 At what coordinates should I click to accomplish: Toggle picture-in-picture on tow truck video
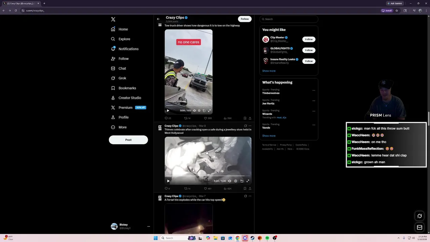204,111
